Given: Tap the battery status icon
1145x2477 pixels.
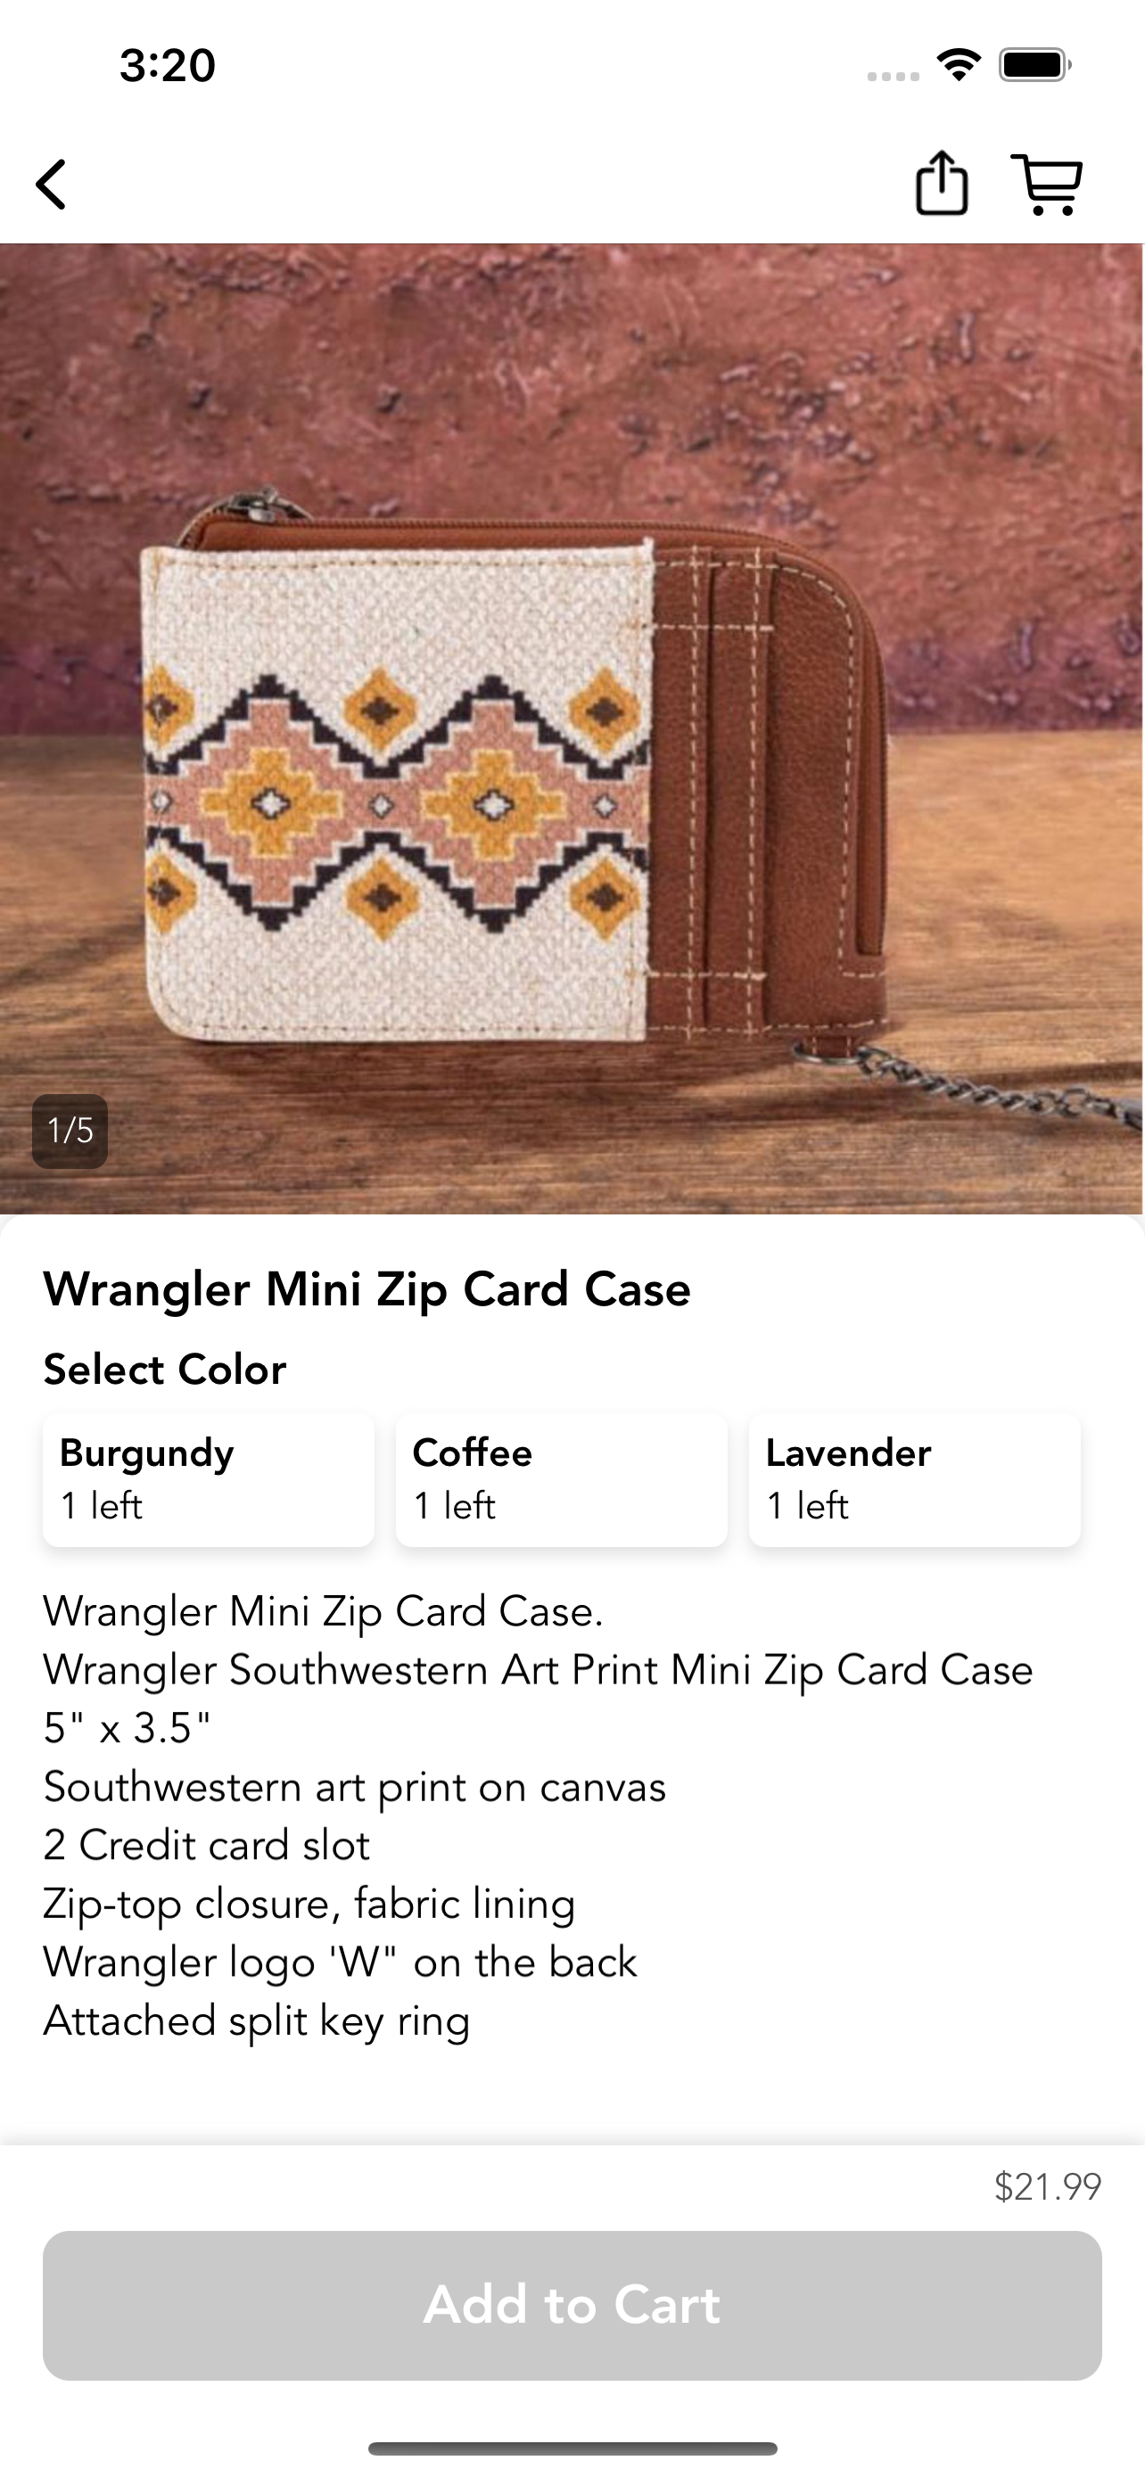Looking at the screenshot, I should [x=1035, y=65].
